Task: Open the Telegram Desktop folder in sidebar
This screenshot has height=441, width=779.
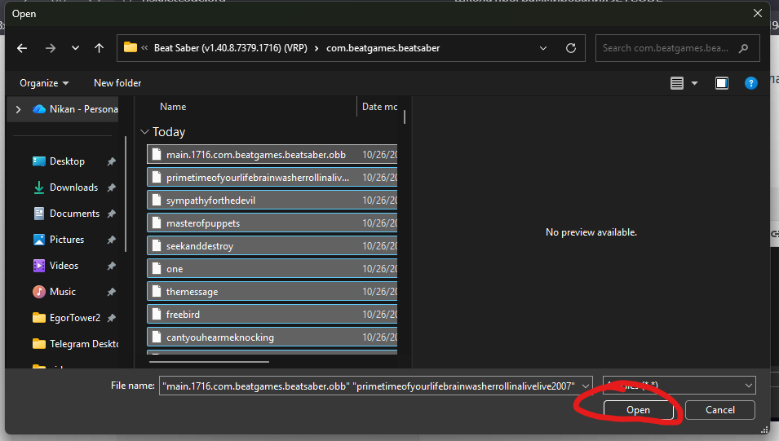Action: (x=75, y=344)
